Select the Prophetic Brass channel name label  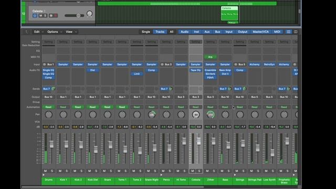(284, 181)
